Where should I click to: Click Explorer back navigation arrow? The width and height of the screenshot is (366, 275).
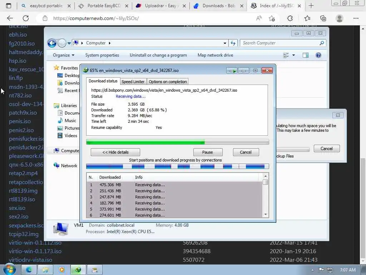pyautogui.click(x=52, y=43)
